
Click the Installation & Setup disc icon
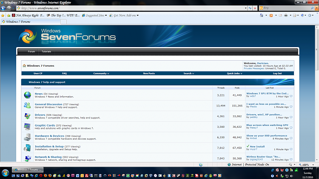27,148
